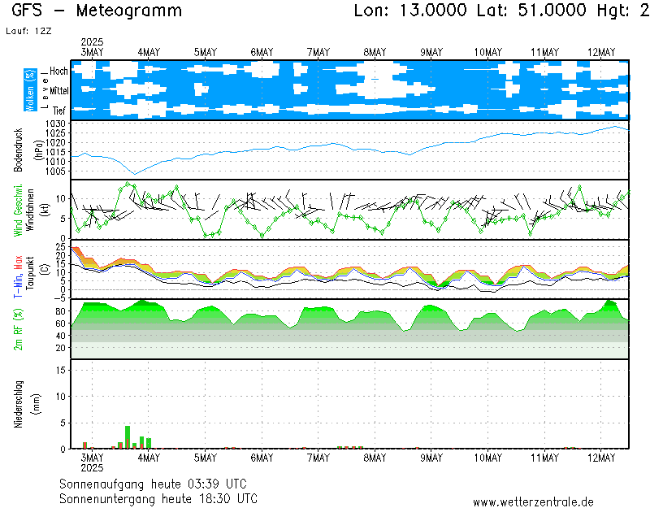
Task: Click the 'Lon: 13.0000' coordinate text
Action: 410,11
